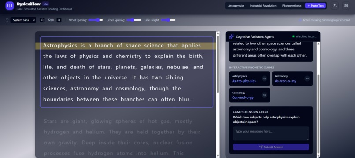Click the Lite version badge
The image size is (355, 158).
(45, 4)
